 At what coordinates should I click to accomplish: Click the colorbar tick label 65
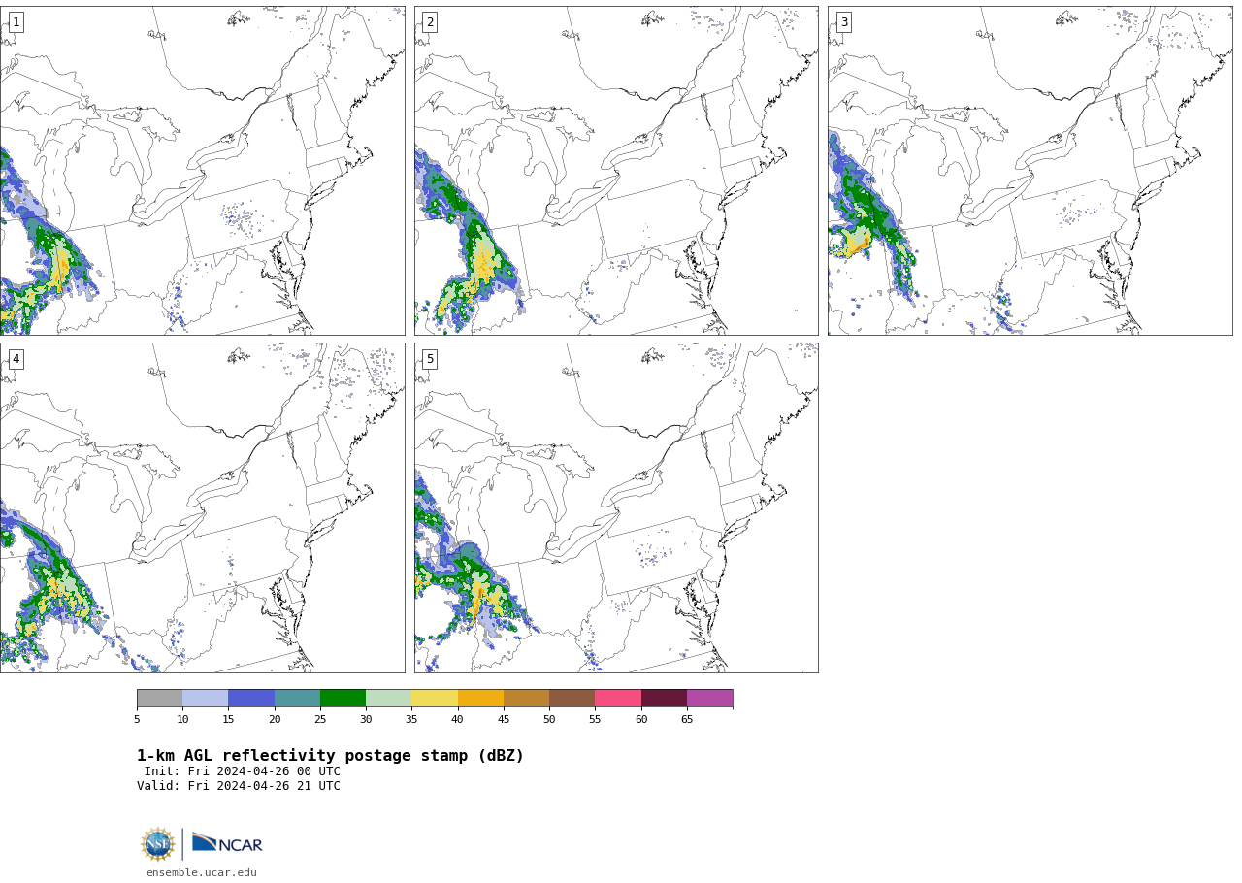pos(687,719)
